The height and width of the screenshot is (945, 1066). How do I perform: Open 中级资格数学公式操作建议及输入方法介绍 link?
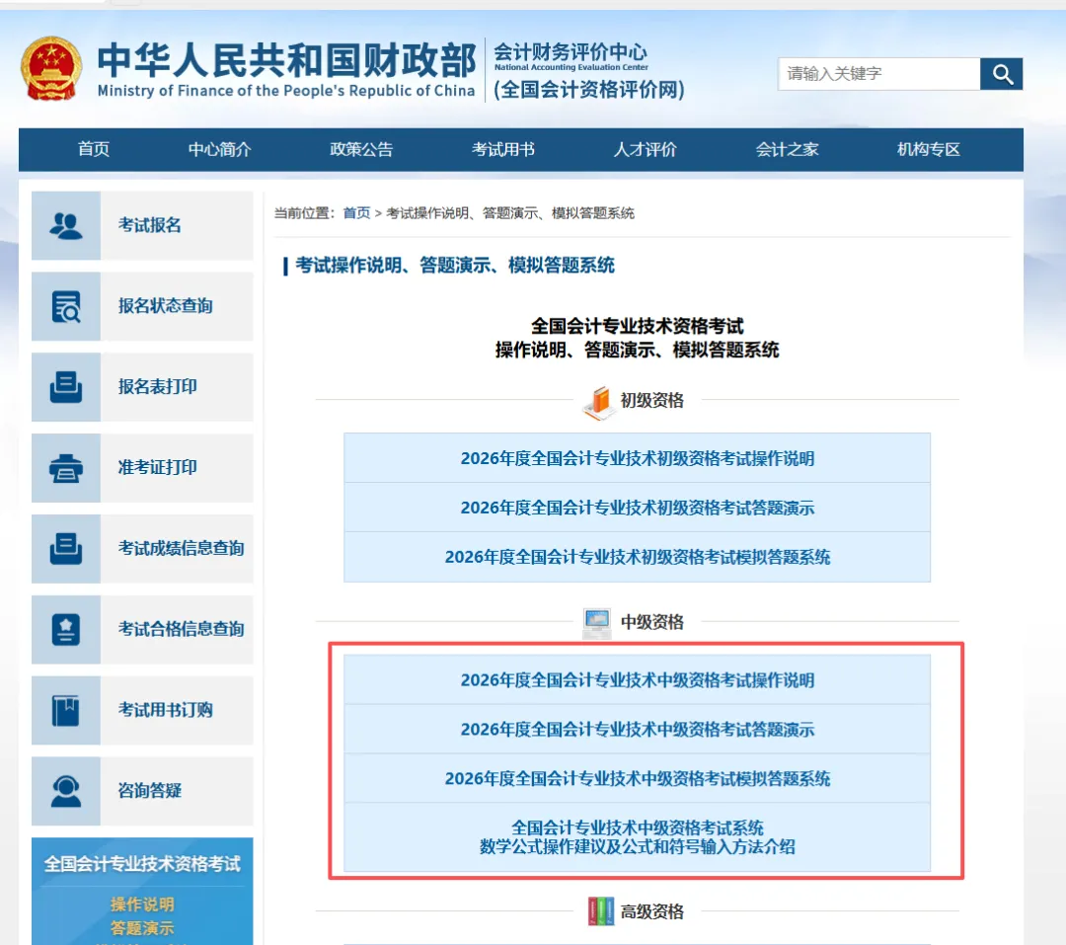[x=637, y=837]
